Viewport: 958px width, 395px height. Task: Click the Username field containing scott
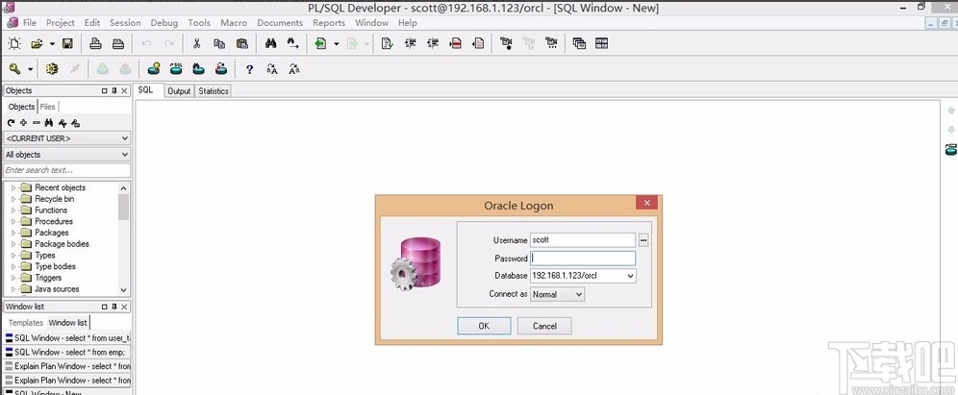[x=583, y=240]
